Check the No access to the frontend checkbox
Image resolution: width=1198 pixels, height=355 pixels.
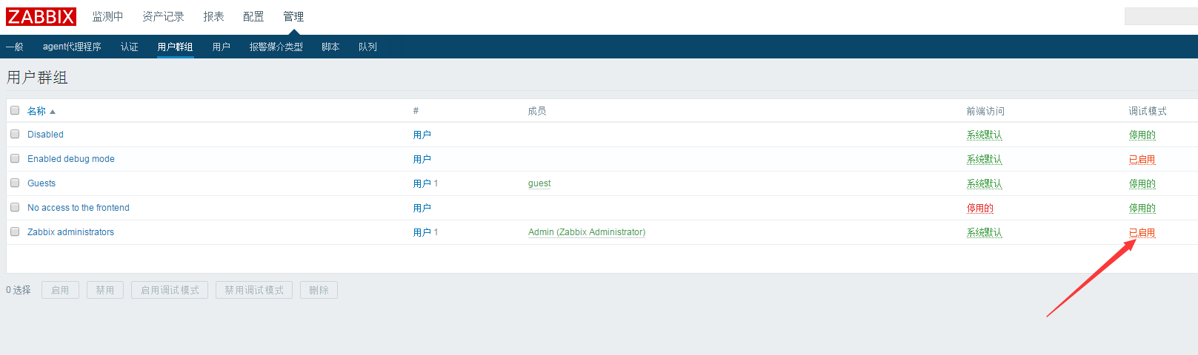pyautogui.click(x=15, y=207)
